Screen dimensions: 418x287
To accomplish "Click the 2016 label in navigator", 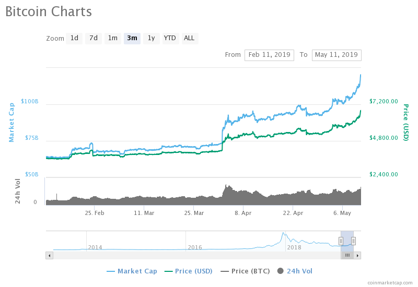I will point(194,247).
